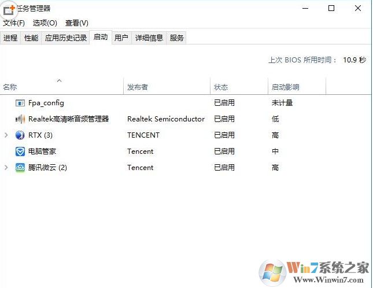Click the 腾讯微云 cloud icon
This screenshot has height=288, width=373.
tap(20, 168)
